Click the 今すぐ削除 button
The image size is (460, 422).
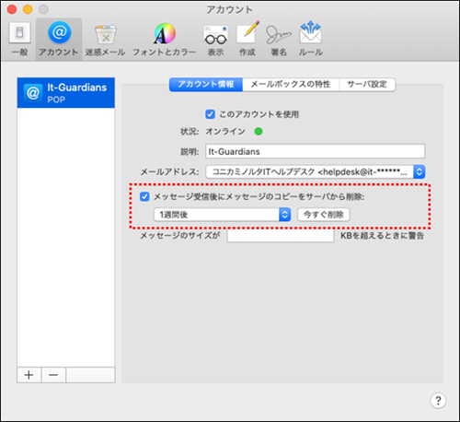[x=324, y=215]
